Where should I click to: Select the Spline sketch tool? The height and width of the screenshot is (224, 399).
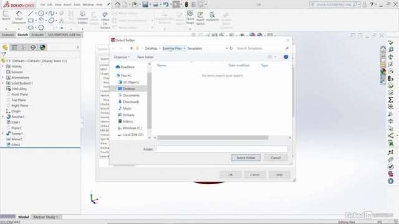[51, 14]
